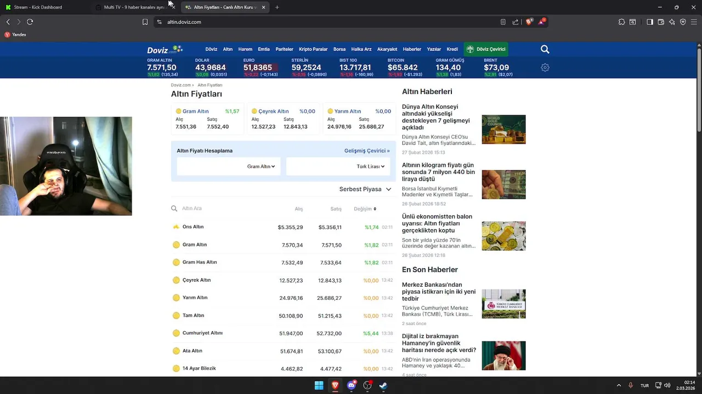Open the Hamaney news photo thumbnail
This screenshot has width=702, height=394.
503,356
